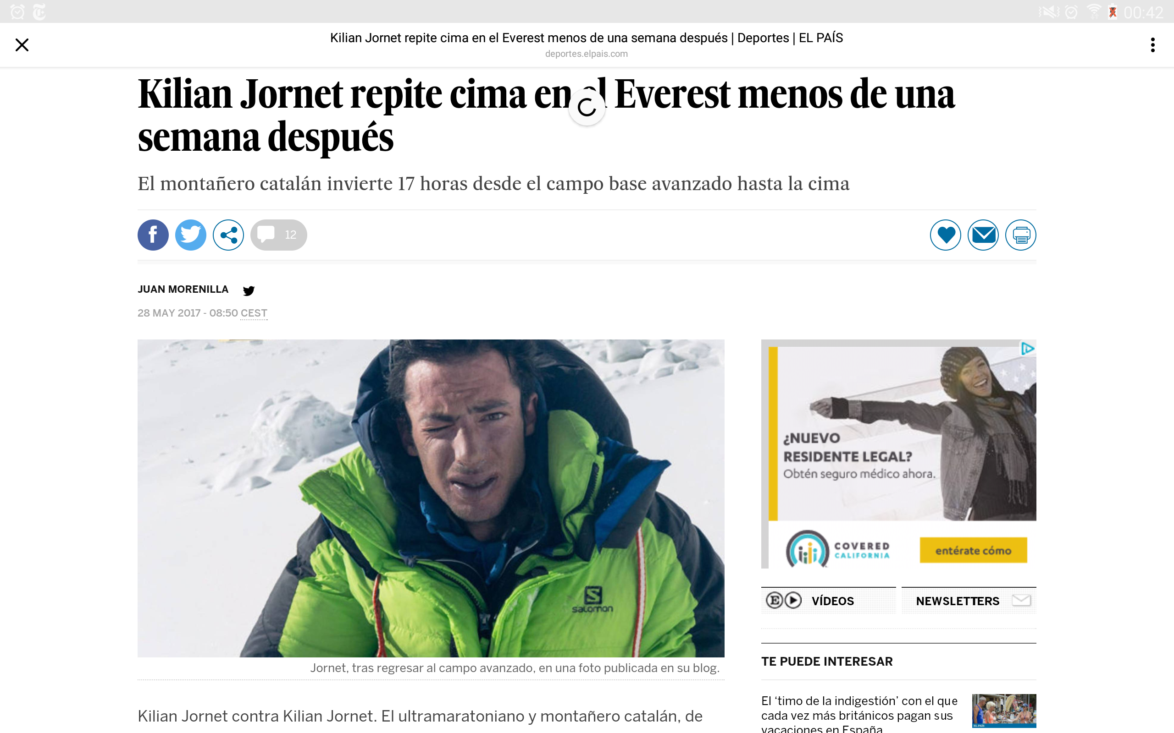The height and width of the screenshot is (733, 1174).
Task: Print the article with printer icon
Action: point(1021,235)
